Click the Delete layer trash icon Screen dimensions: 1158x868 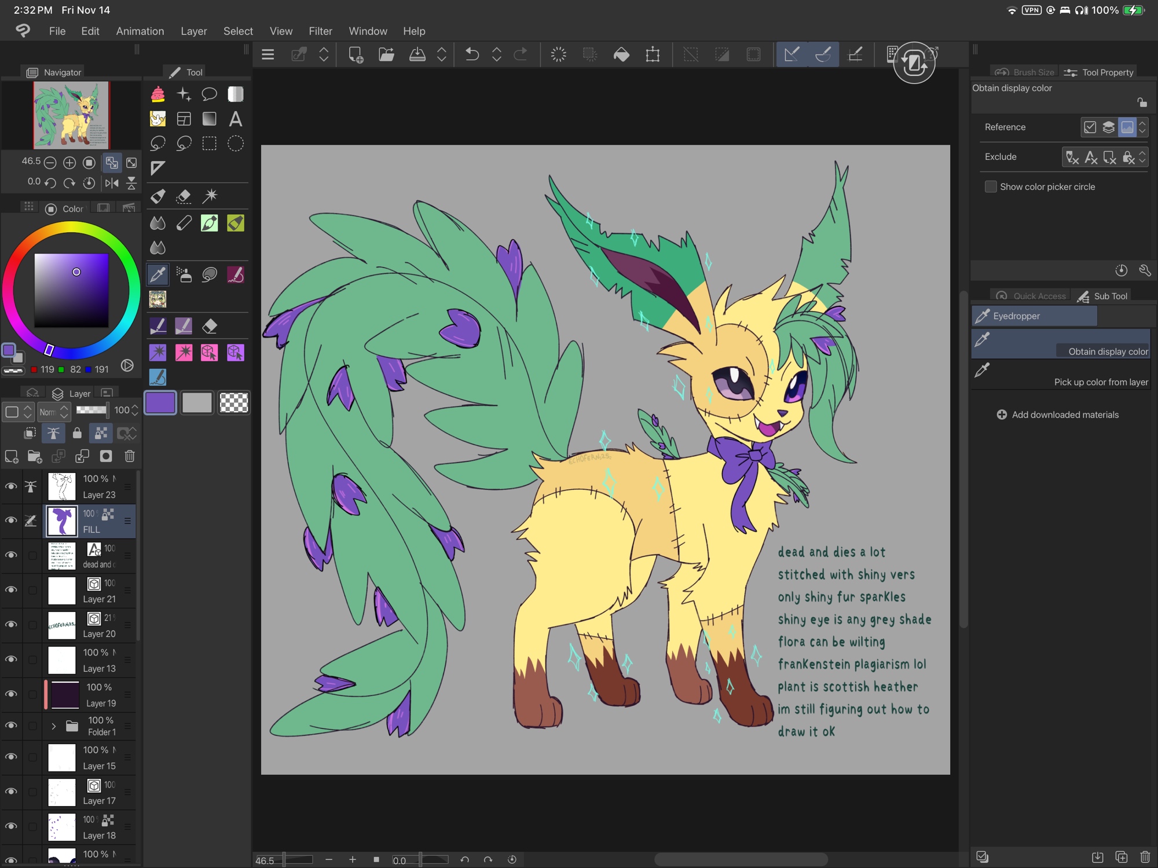(x=130, y=456)
